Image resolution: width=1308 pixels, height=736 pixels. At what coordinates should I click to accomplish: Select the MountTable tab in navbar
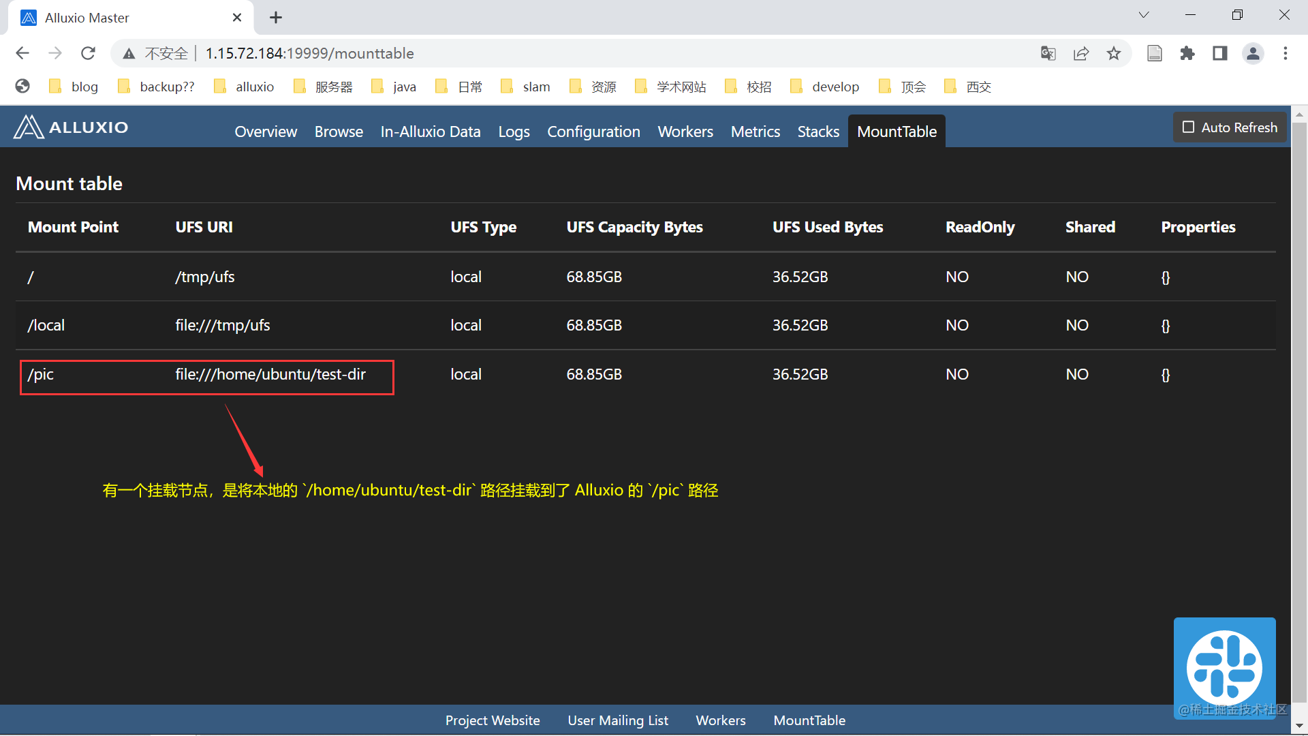[897, 132]
